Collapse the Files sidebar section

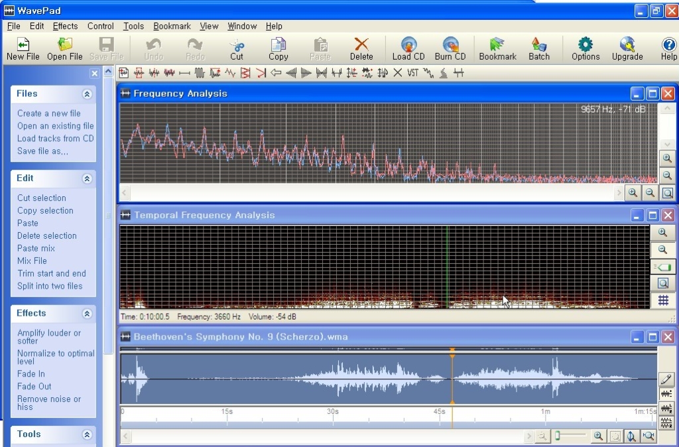(x=87, y=94)
